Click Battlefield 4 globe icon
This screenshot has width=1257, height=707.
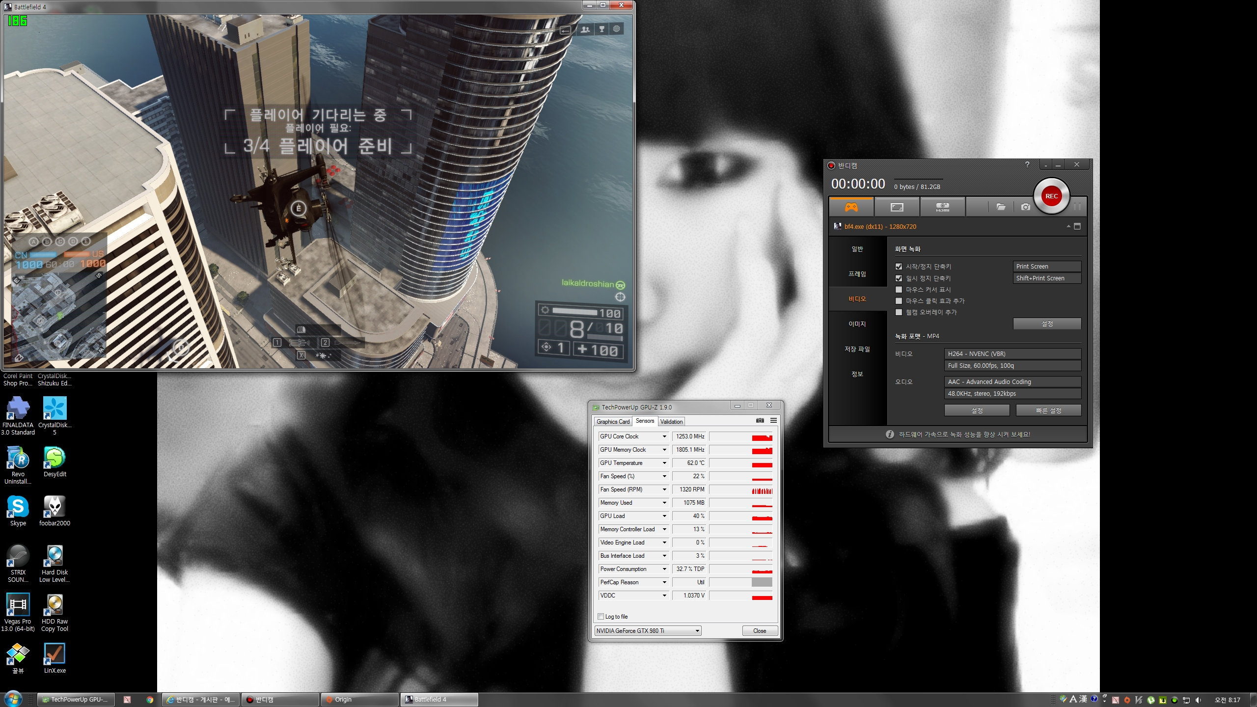pos(616,29)
